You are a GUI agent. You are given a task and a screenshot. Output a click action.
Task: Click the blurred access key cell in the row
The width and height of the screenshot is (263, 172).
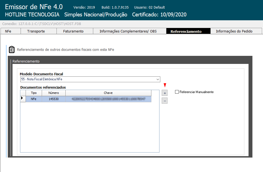pos(108,99)
